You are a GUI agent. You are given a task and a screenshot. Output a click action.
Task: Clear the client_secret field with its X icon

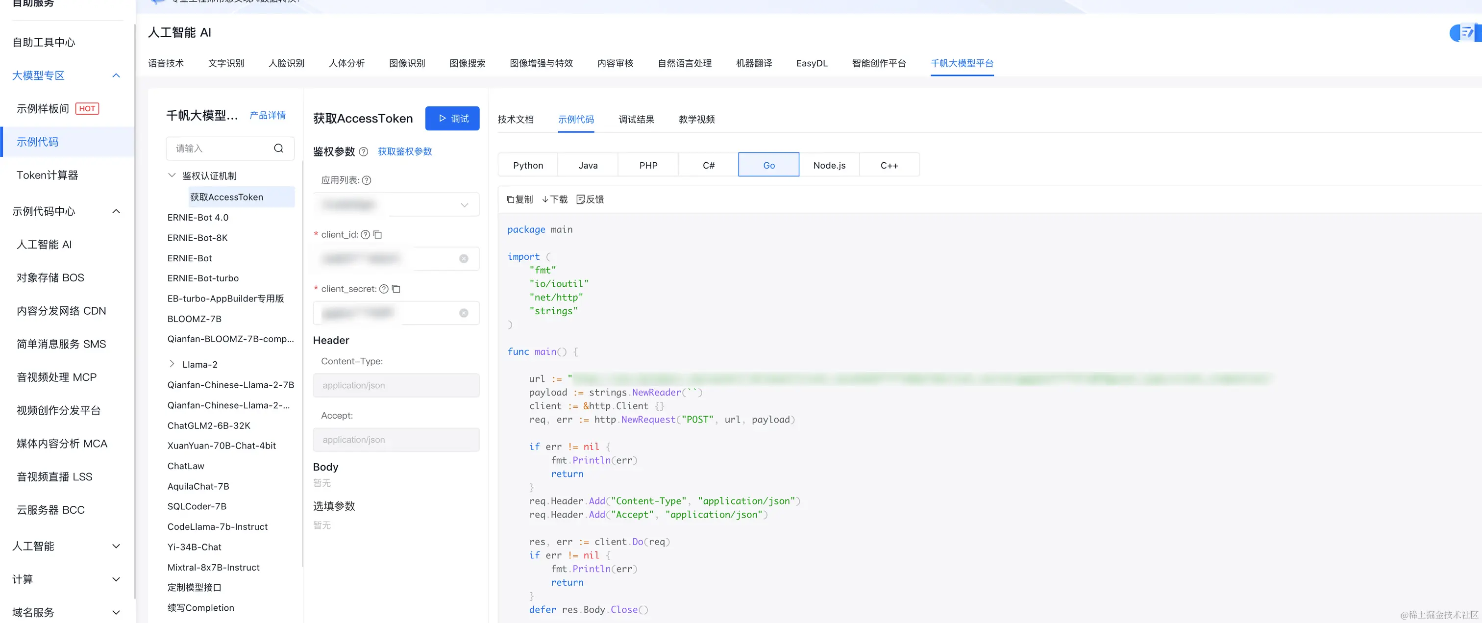(464, 313)
